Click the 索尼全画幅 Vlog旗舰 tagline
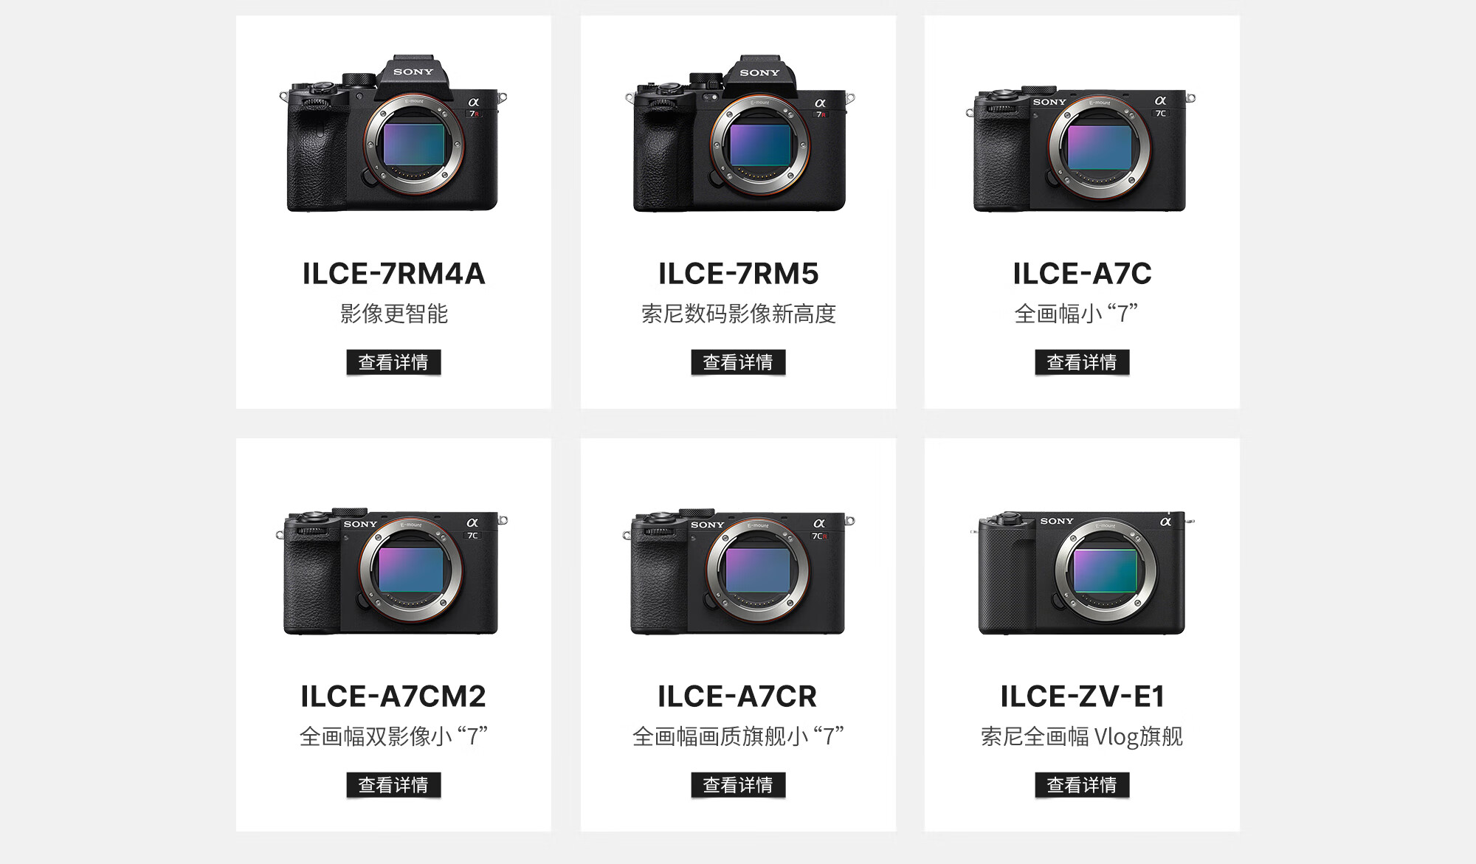Viewport: 1476px width, 864px height. (x=1082, y=736)
